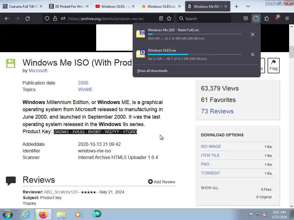Open the tracking protection shield icon
The image size is (294, 220).
click(x=47, y=19)
